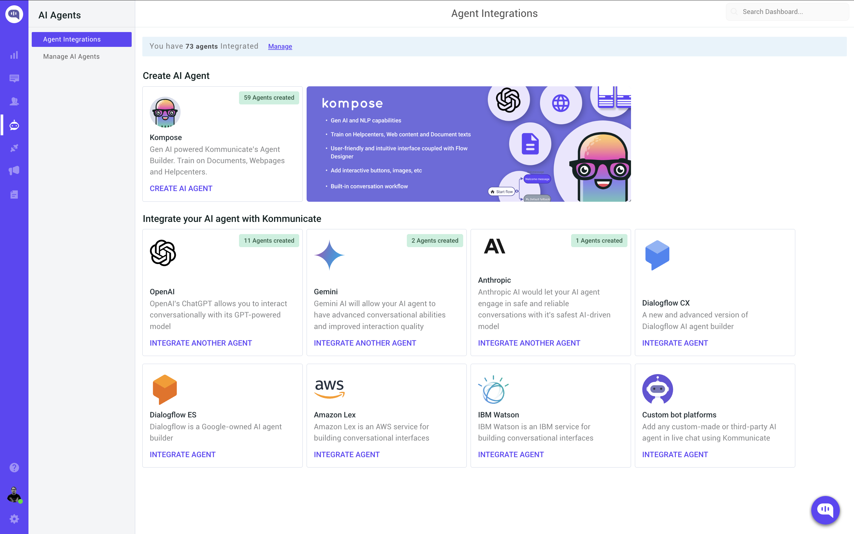
Task: Click INTEGRATE ANOTHER AGENT under OpenAI
Action: (x=201, y=343)
